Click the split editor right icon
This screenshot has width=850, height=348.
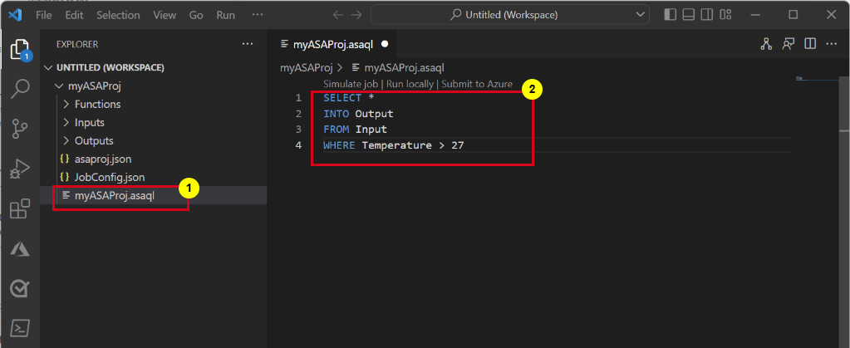pyautogui.click(x=810, y=44)
